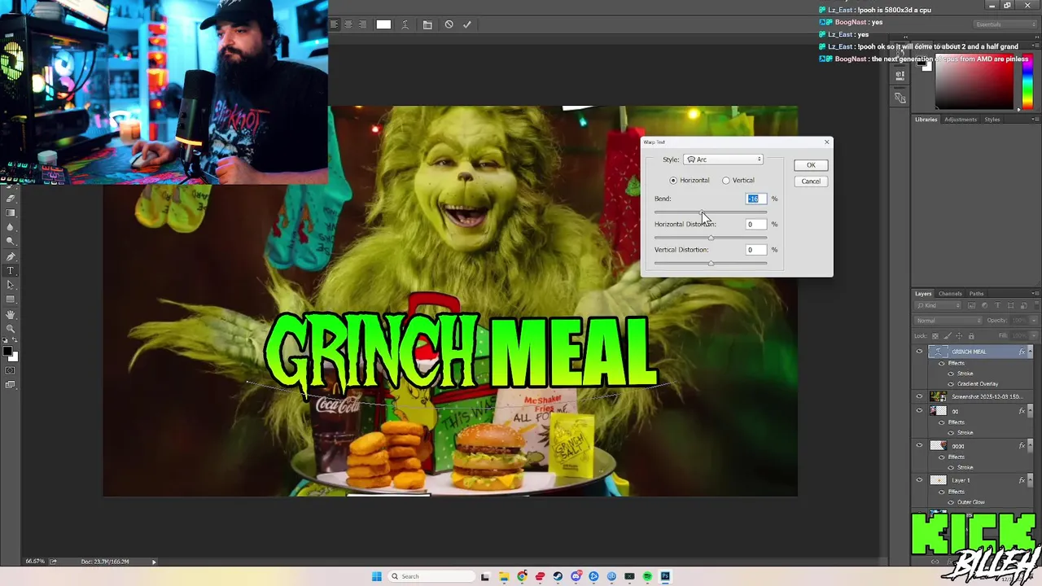Click the adjustment layer filter icon
Image resolution: width=1042 pixels, height=586 pixels.
point(984,305)
